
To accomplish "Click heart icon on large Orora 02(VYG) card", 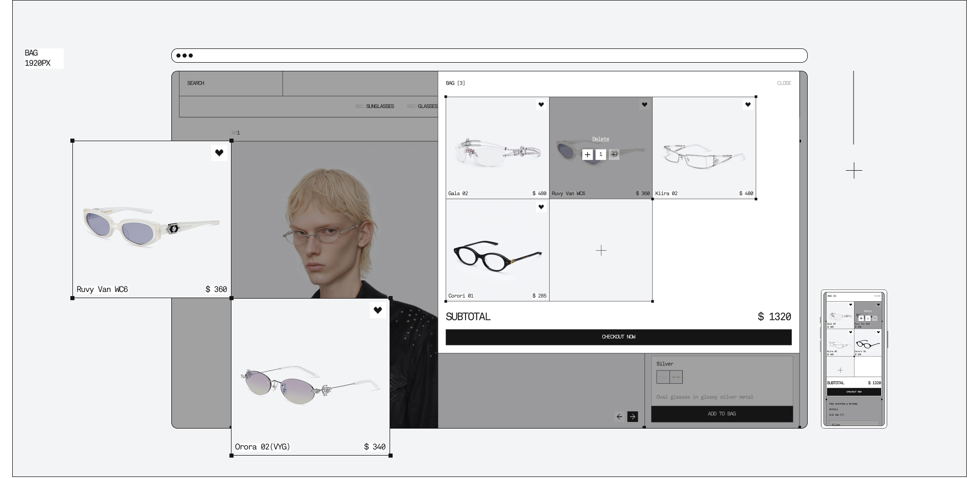I will coord(378,310).
